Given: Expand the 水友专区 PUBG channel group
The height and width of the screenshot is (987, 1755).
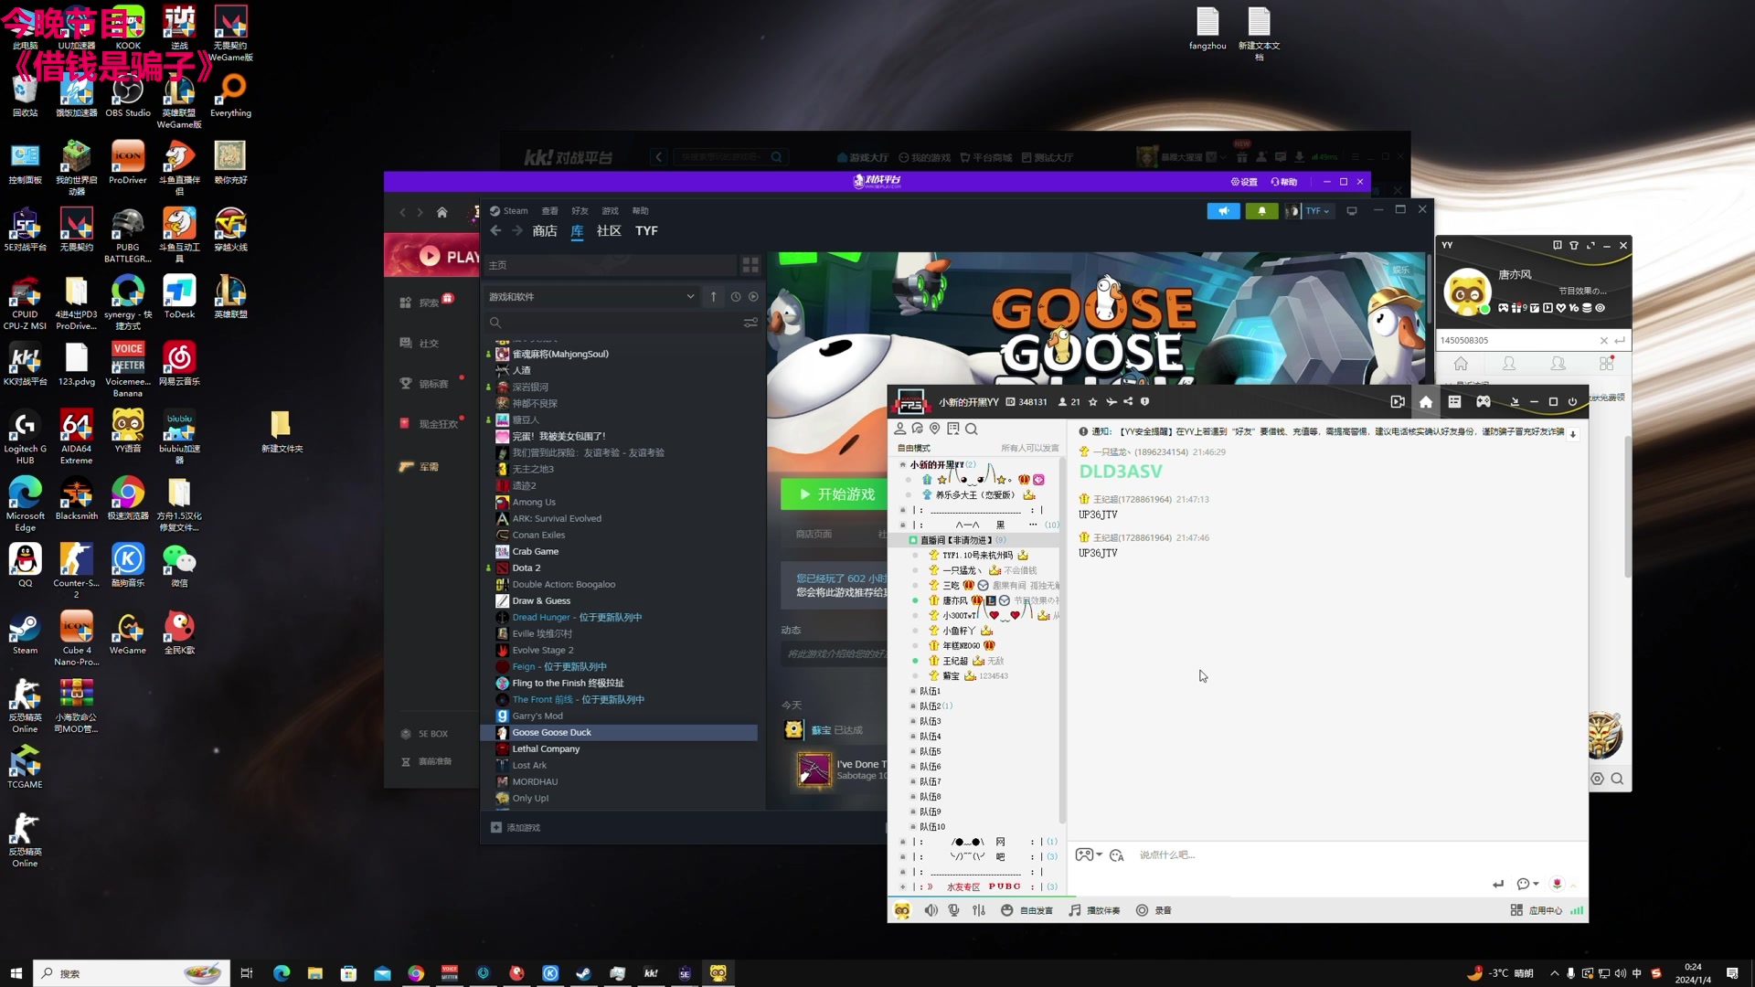Looking at the screenshot, I should coord(902,886).
